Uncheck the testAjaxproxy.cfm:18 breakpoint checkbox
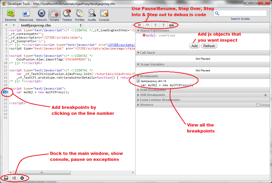Screen dimensions: 272x183 pos(138,81)
